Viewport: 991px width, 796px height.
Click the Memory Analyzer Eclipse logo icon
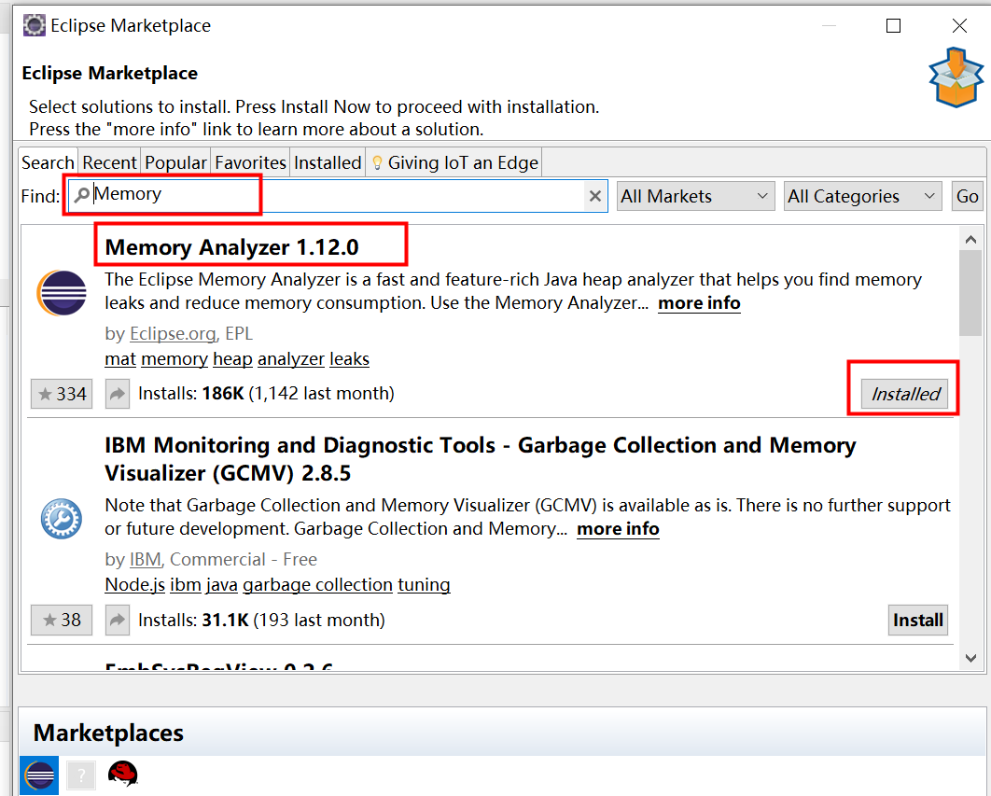pyautogui.click(x=62, y=293)
